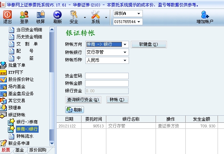Click the 刷新 button below the form

[x=74, y=110]
